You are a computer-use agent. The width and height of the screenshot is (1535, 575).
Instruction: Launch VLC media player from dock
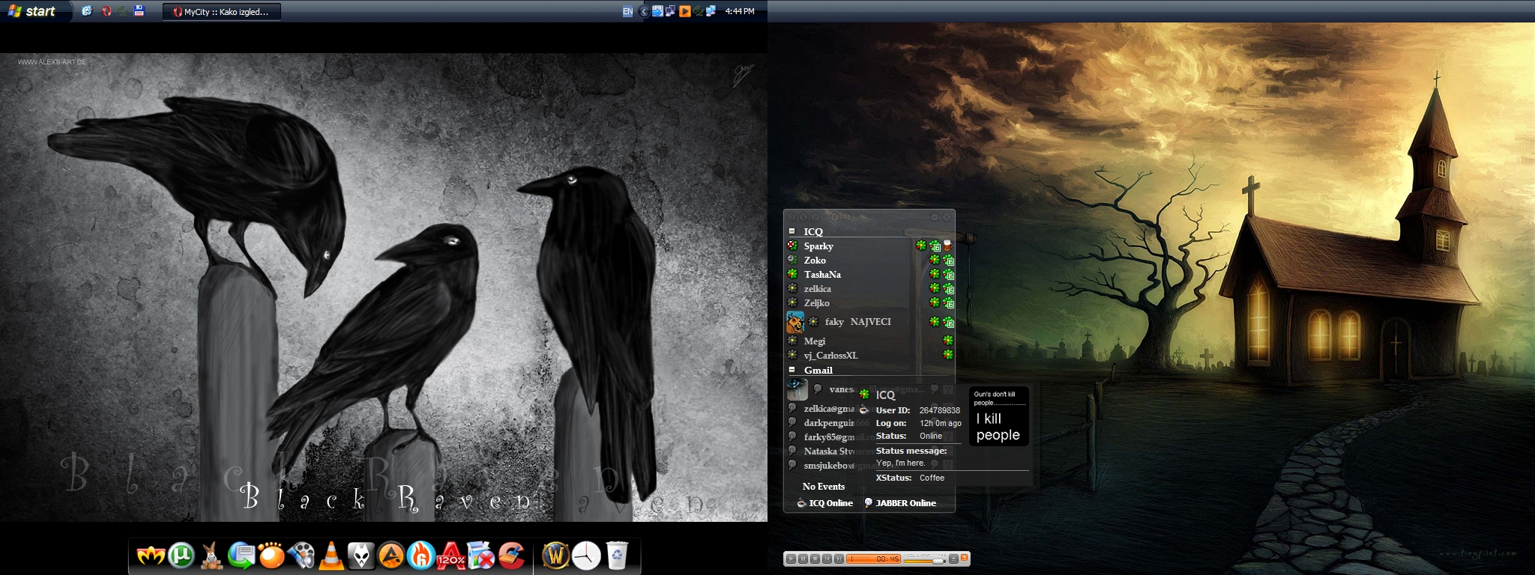(x=331, y=556)
